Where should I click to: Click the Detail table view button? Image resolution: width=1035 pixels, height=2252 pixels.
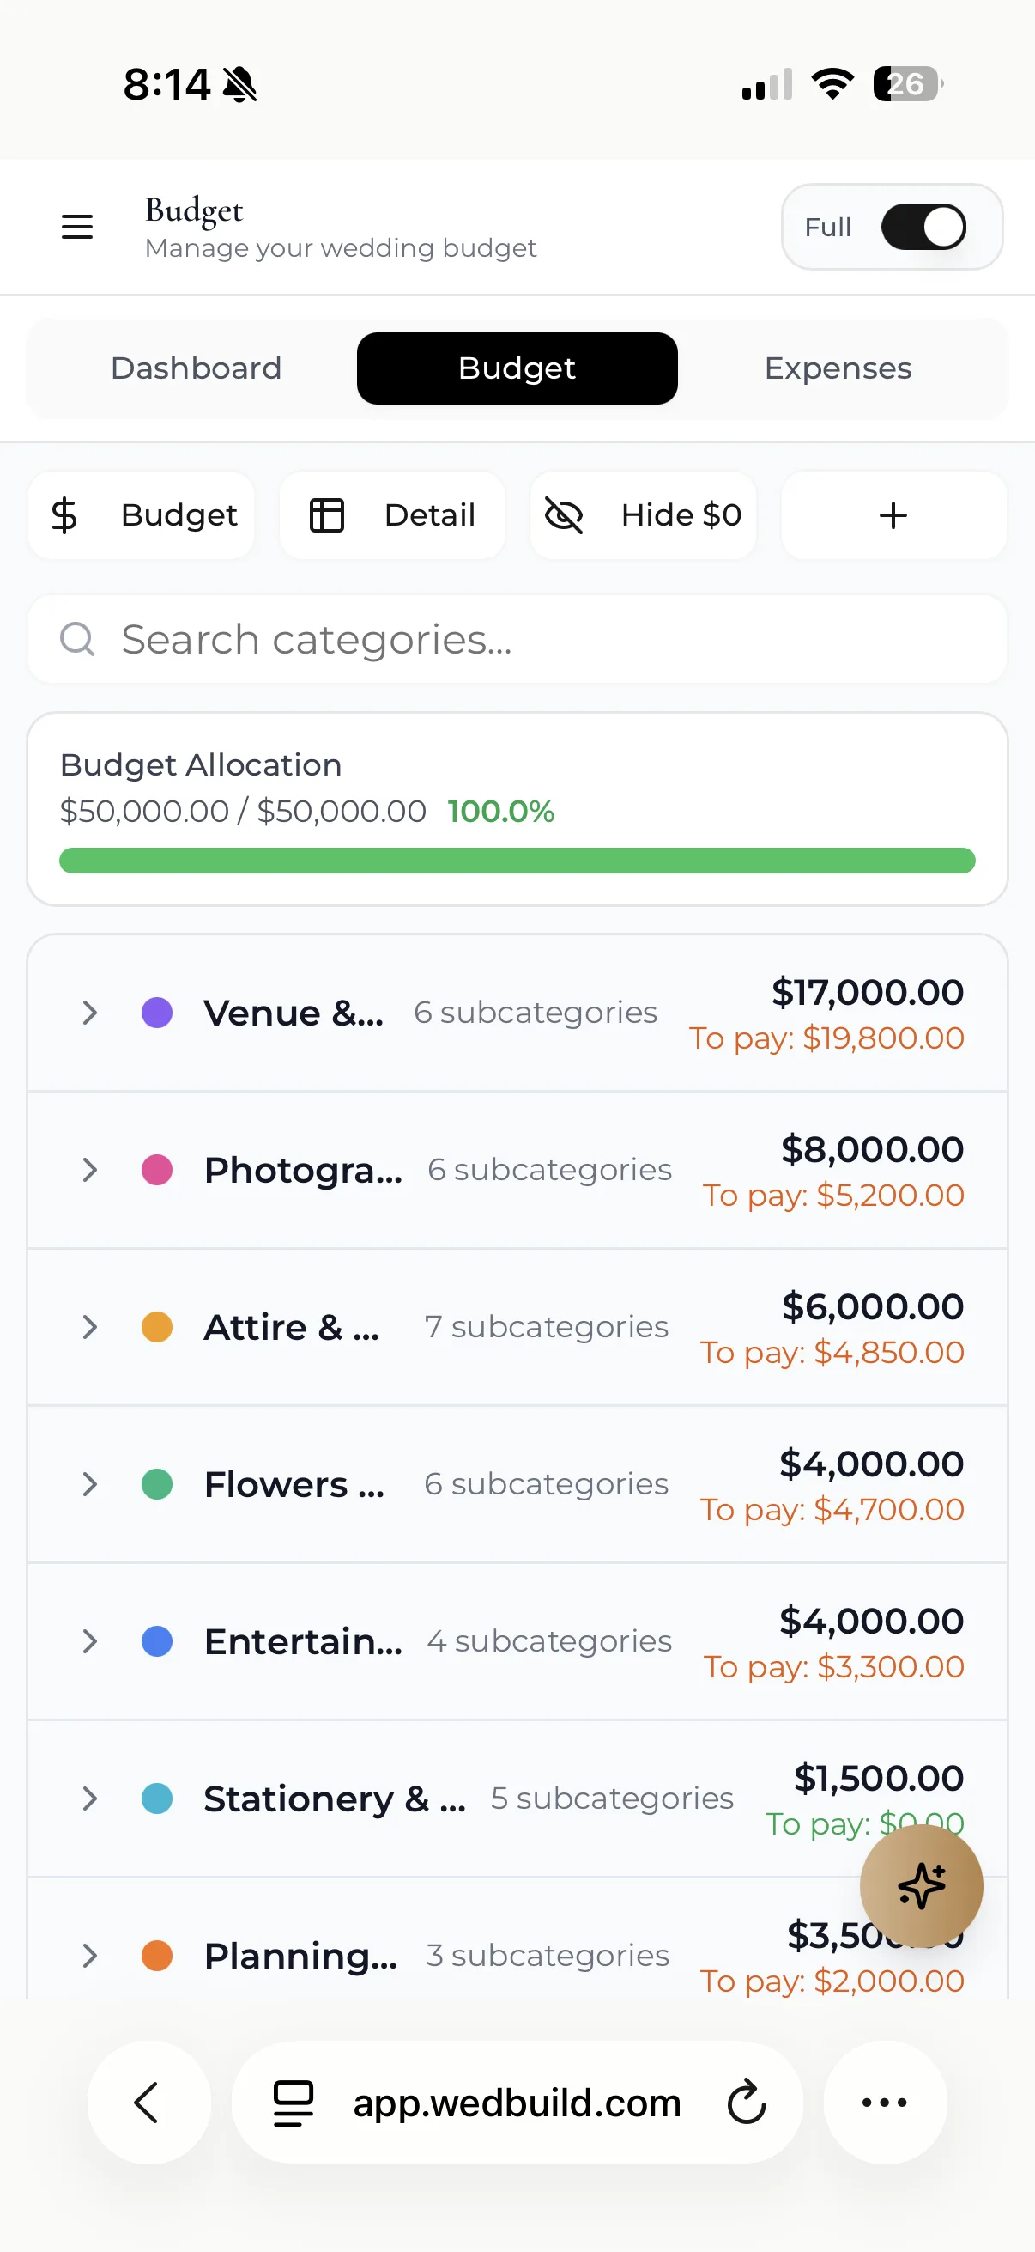392,515
